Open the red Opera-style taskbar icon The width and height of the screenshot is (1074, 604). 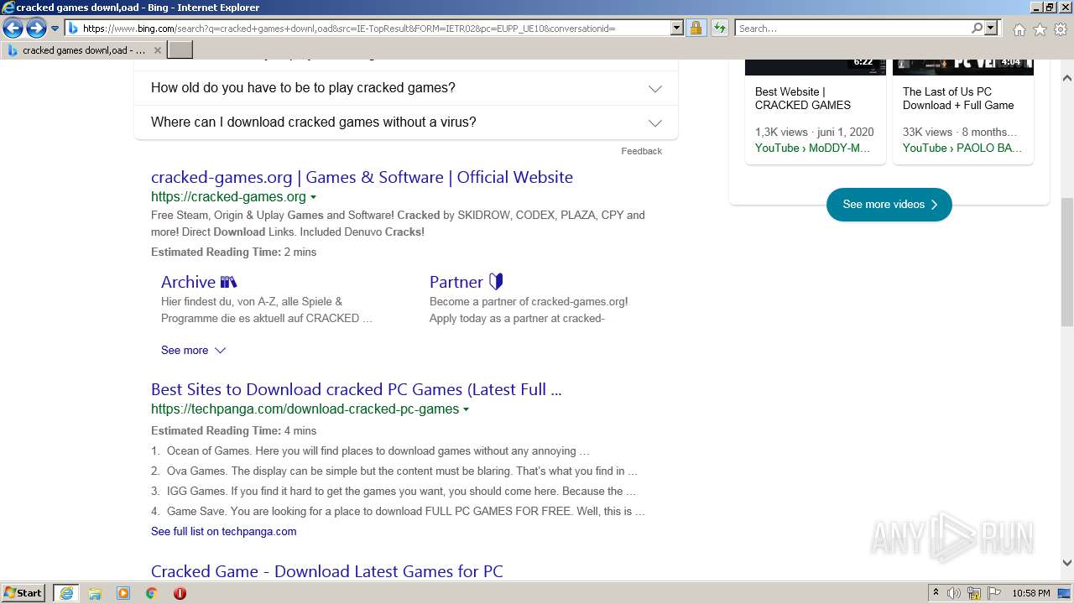[180, 593]
